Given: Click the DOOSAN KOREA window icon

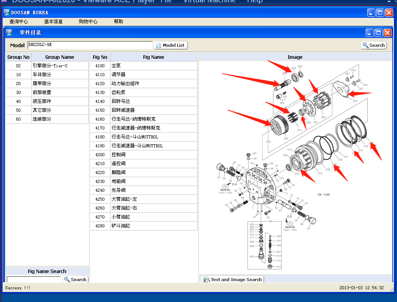Looking at the screenshot, I should click(x=6, y=12).
